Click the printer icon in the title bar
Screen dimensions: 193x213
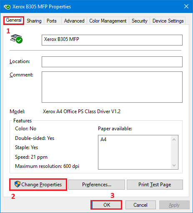pos(7,7)
